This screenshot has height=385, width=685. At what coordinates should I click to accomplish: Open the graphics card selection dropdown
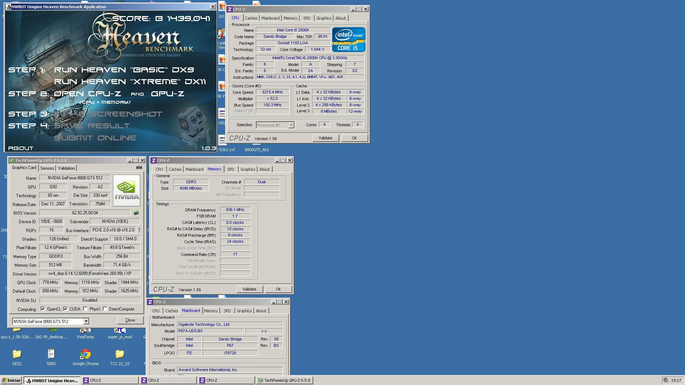(x=86, y=321)
